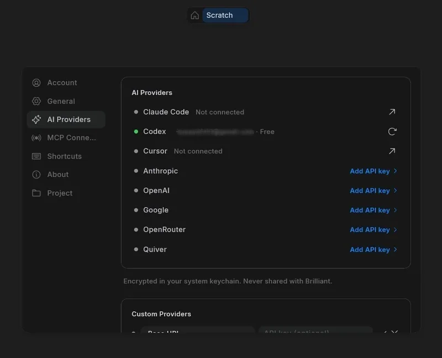Click the blurred Codex account email

coord(215,131)
